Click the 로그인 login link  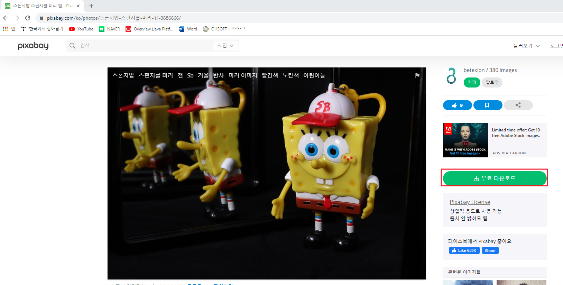(x=556, y=46)
